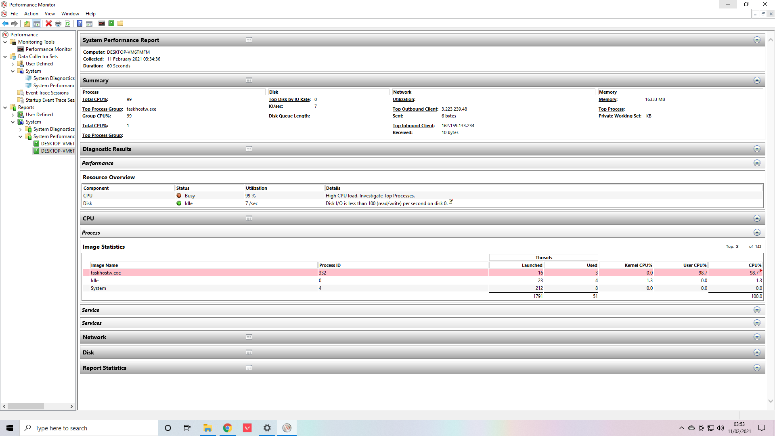Click the Print toolbar icon
The image size is (775, 436).
pyautogui.click(x=58, y=23)
